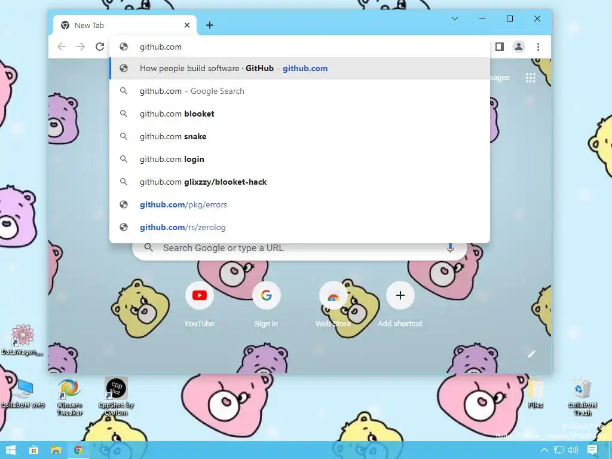
Task: Open the Windows Start menu
Action: (11, 450)
